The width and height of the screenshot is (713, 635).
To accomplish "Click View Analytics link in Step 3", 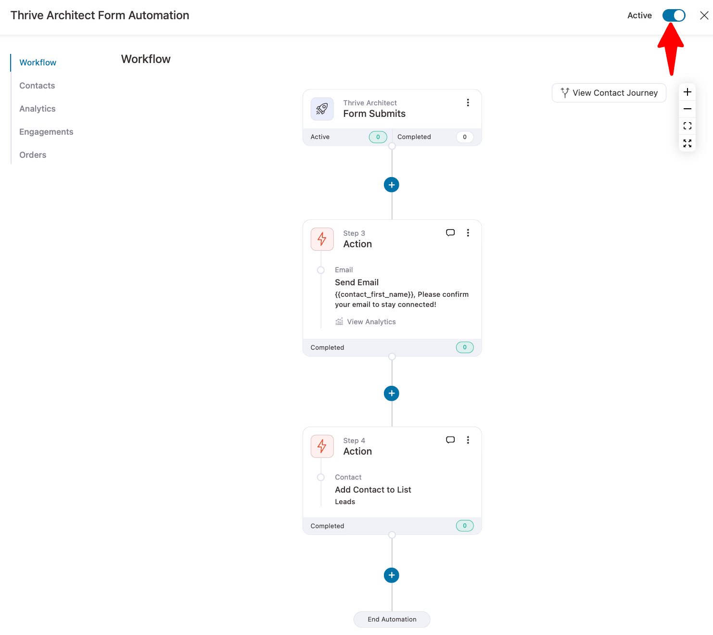I will coord(371,322).
